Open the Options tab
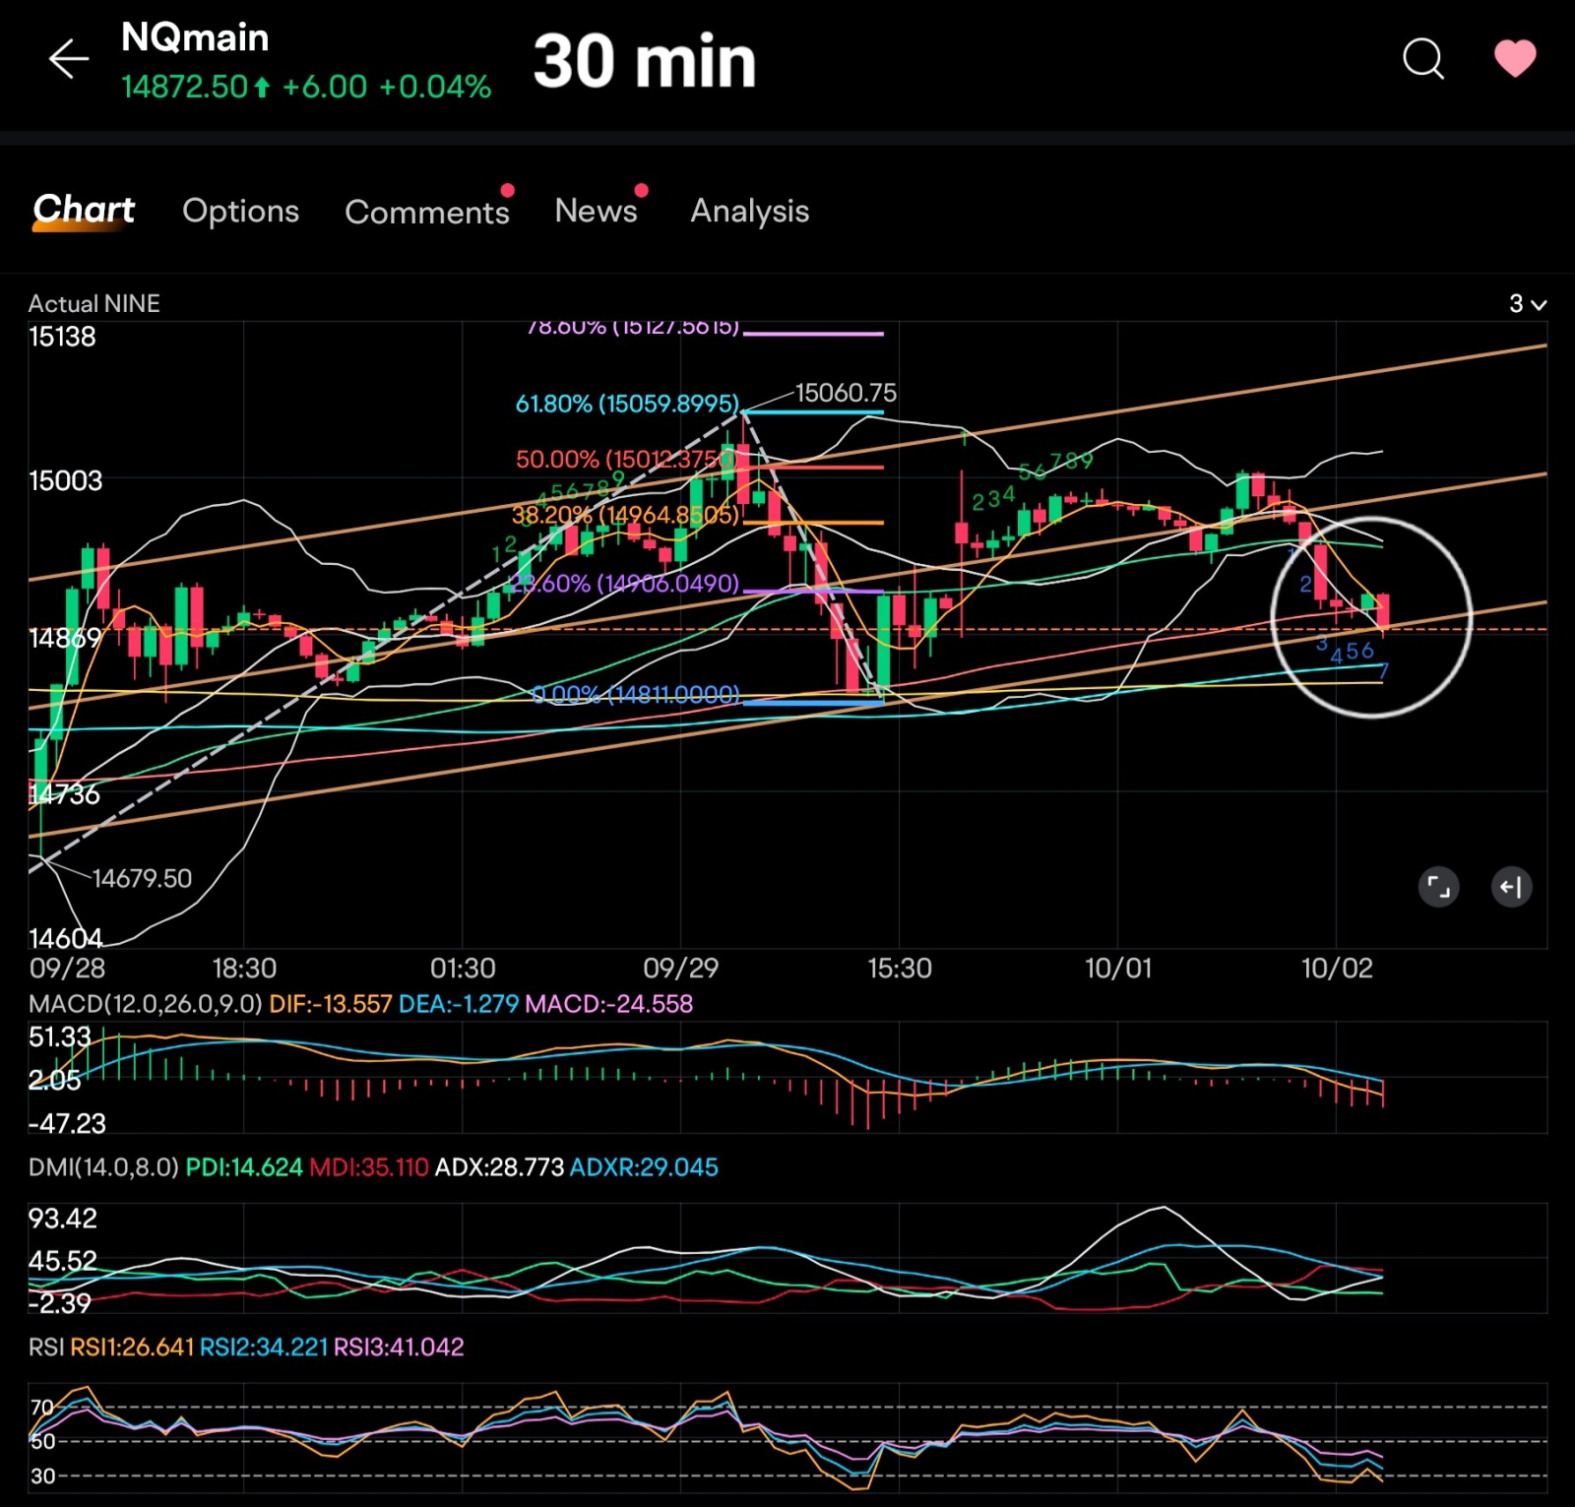Viewport: 1575px width, 1507px height. pyautogui.click(x=240, y=211)
